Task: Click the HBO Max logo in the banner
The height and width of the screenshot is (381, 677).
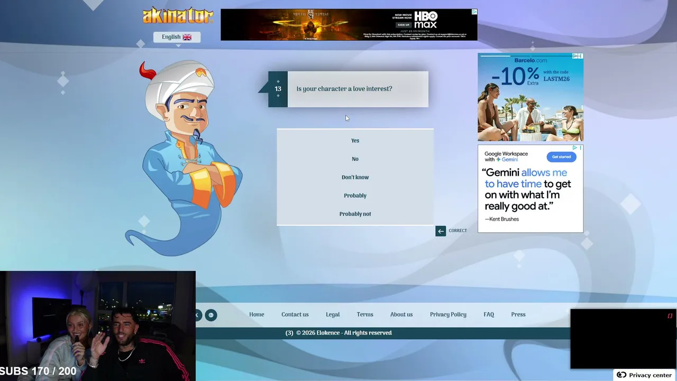Action: (x=425, y=21)
